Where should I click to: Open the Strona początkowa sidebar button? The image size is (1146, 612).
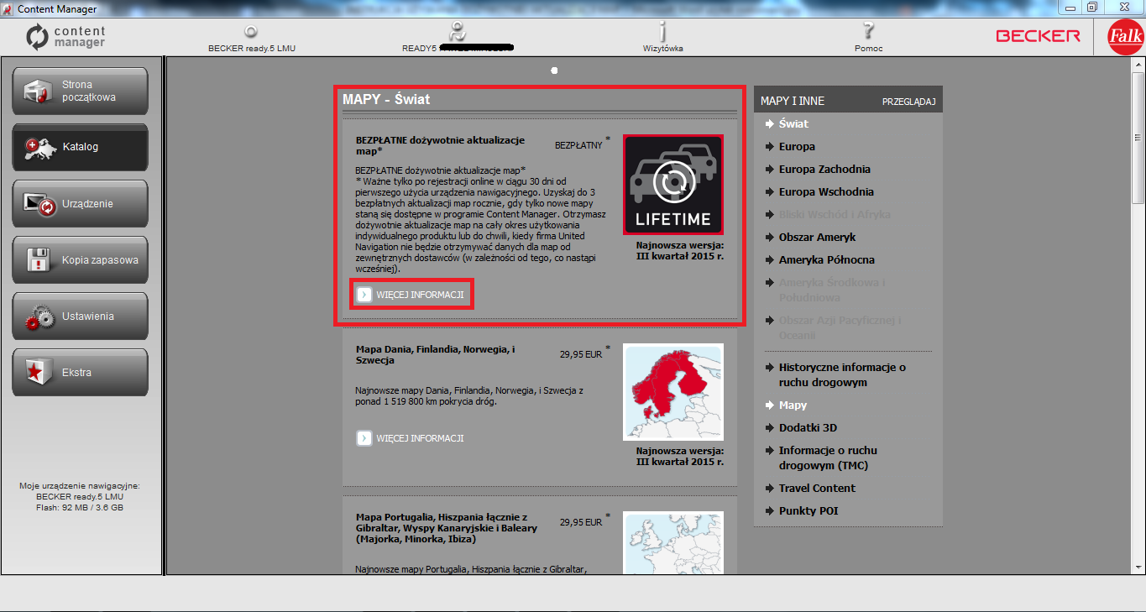point(80,91)
